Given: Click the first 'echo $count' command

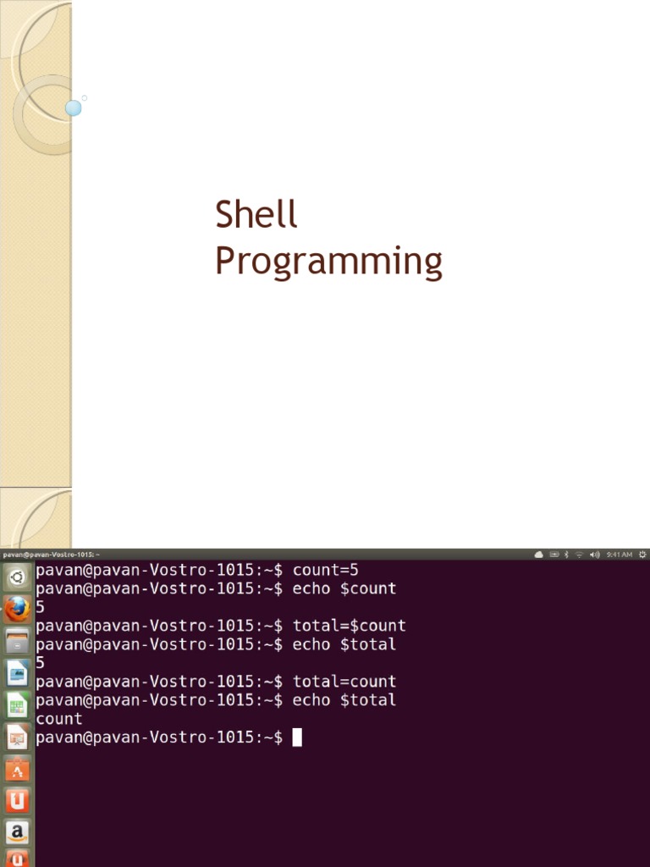Looking at the screenshot, I should tap(216, 588).
